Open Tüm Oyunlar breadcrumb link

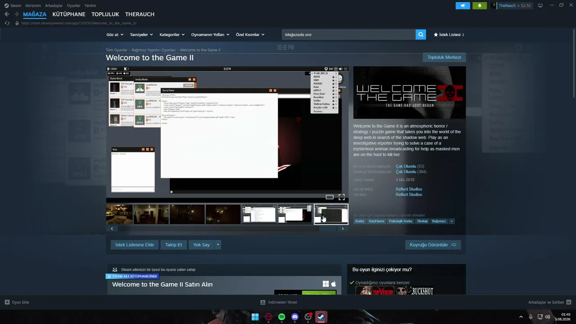pos(117,50)
